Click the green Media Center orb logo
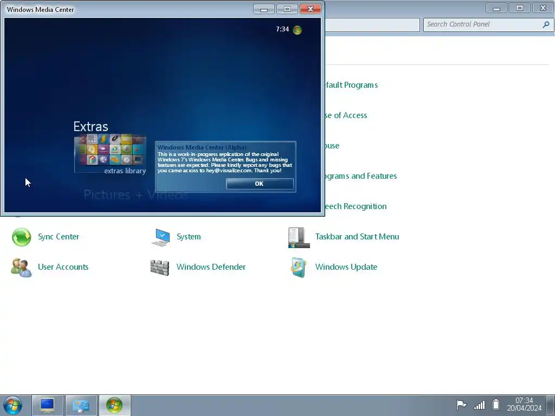 point(298,30)
